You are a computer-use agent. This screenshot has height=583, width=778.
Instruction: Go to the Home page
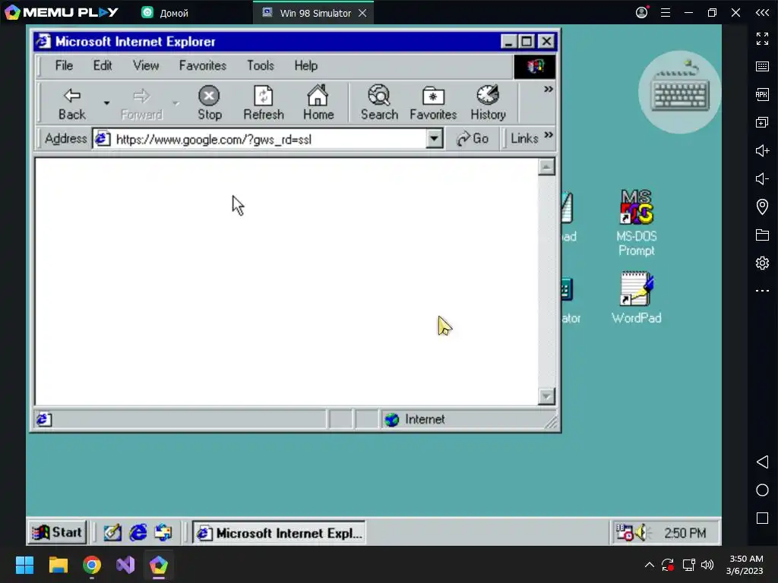click(x=318, y=103)
